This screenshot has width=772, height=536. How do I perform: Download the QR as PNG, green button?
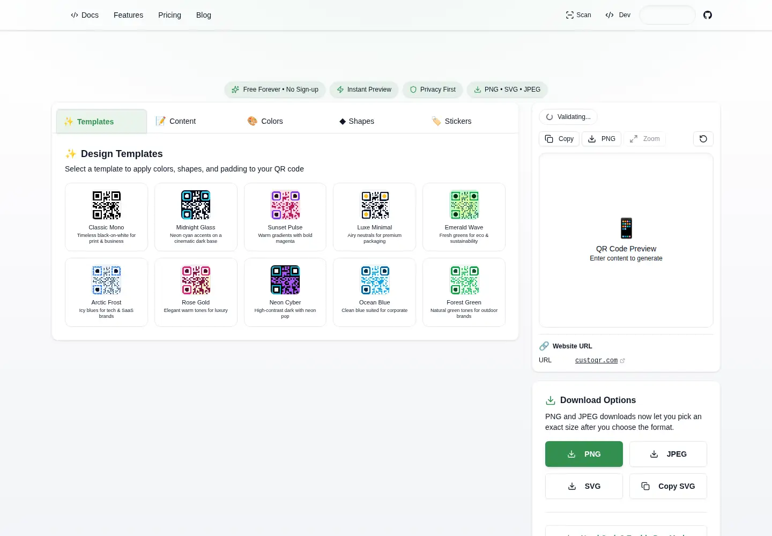click(584, 454)
